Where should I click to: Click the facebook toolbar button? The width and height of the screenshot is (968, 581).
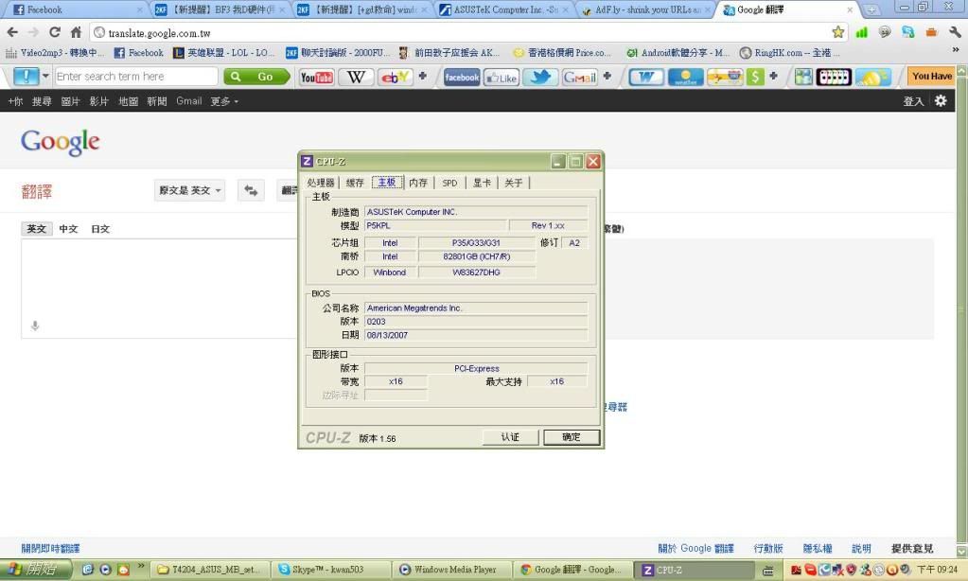click(x=462, y=78)
